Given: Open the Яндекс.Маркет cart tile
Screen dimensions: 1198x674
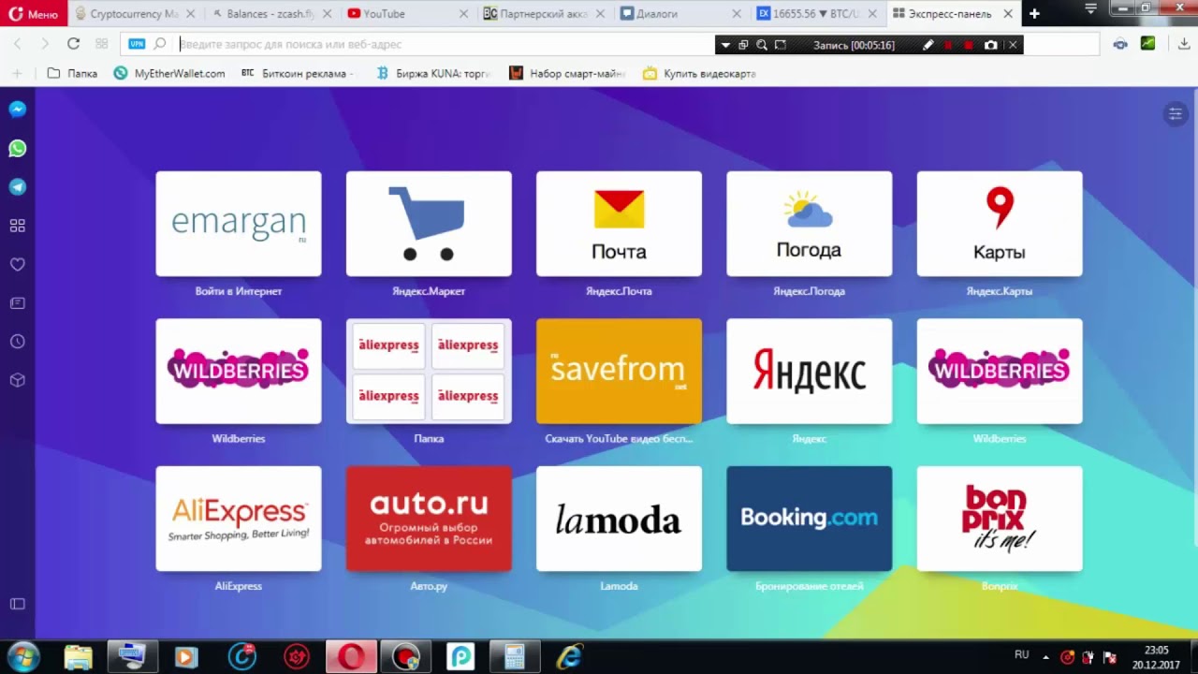Looking at the screenshot, I should [429, 224].
